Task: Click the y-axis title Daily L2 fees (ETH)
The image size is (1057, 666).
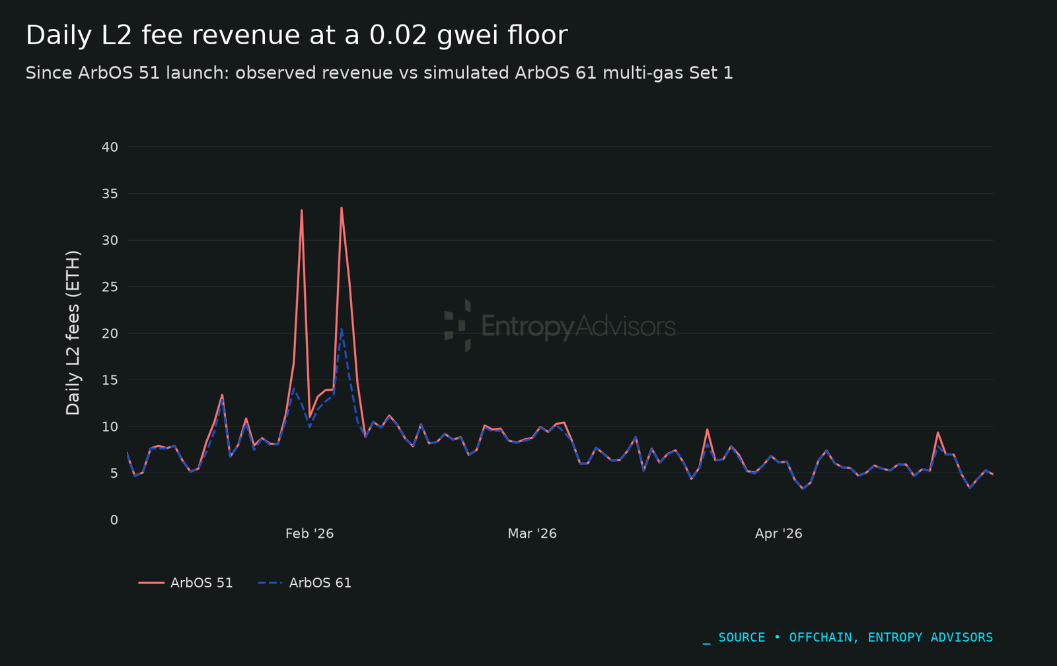Action: 73,333
